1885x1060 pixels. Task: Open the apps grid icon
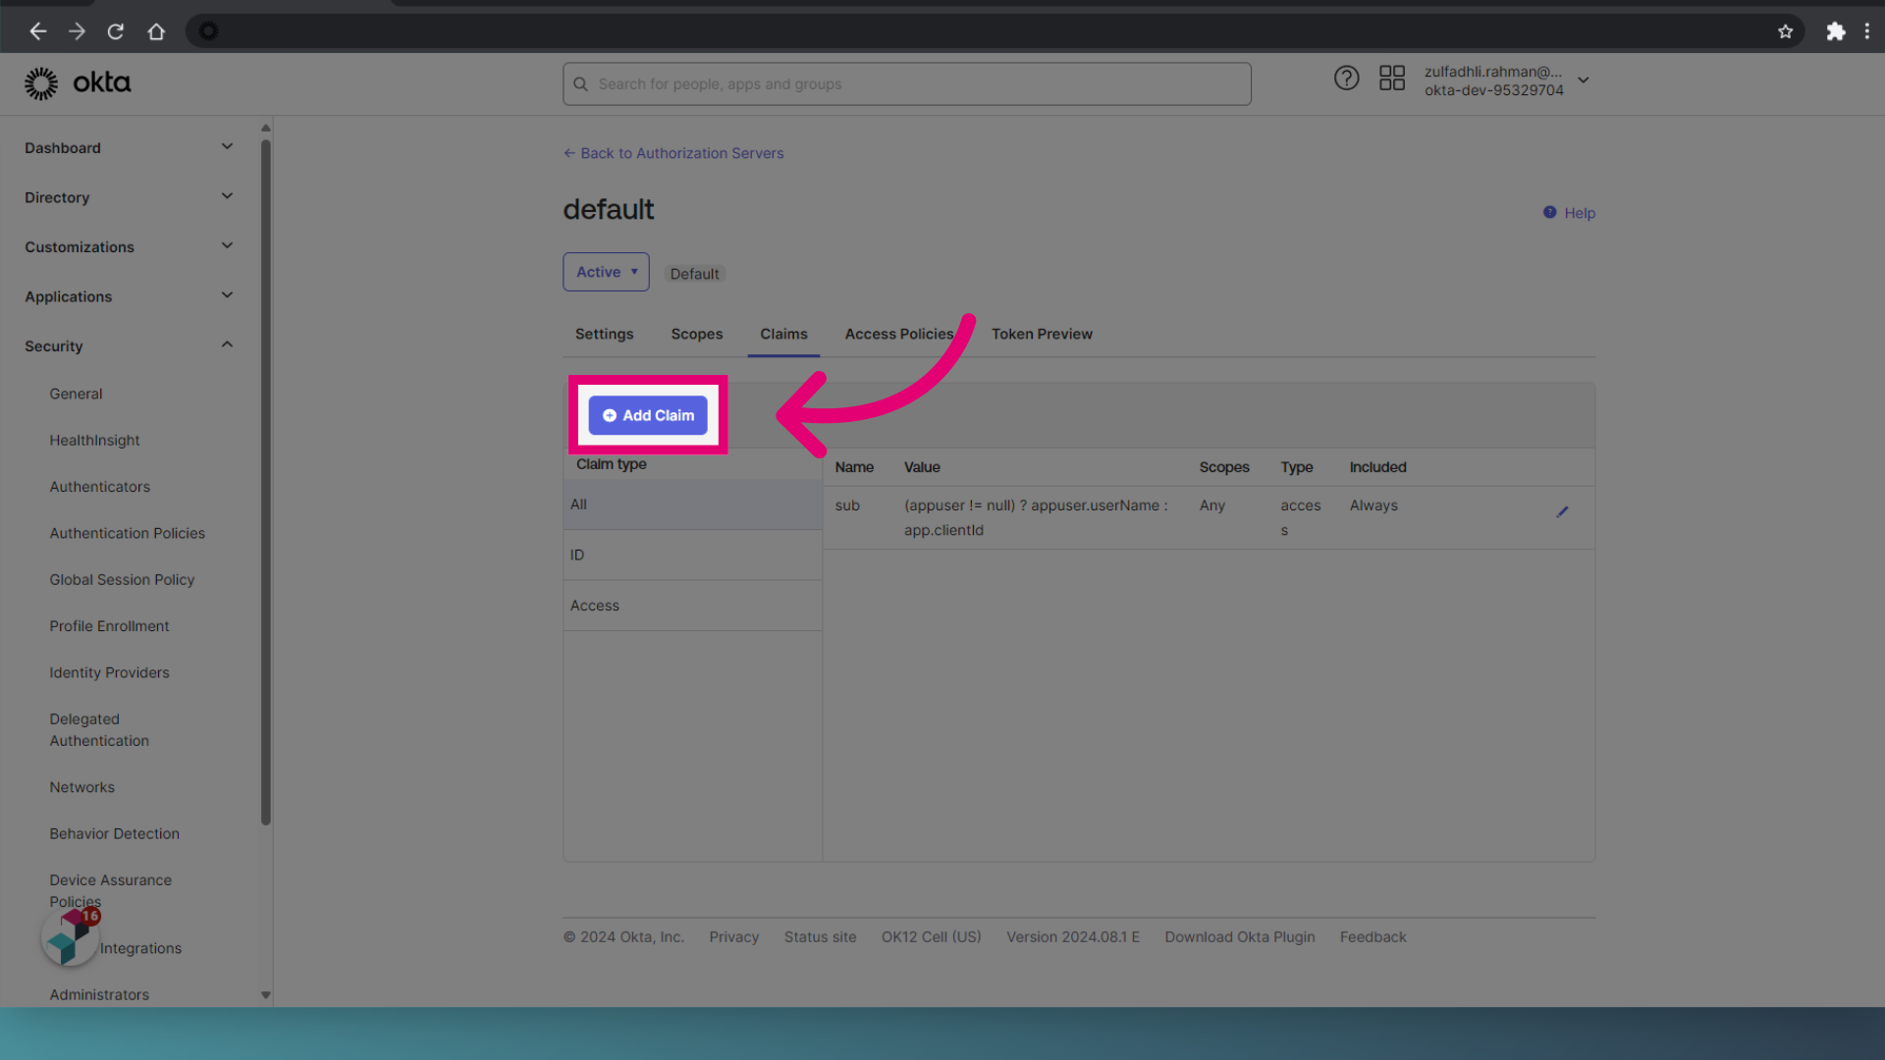(1391, 79)
